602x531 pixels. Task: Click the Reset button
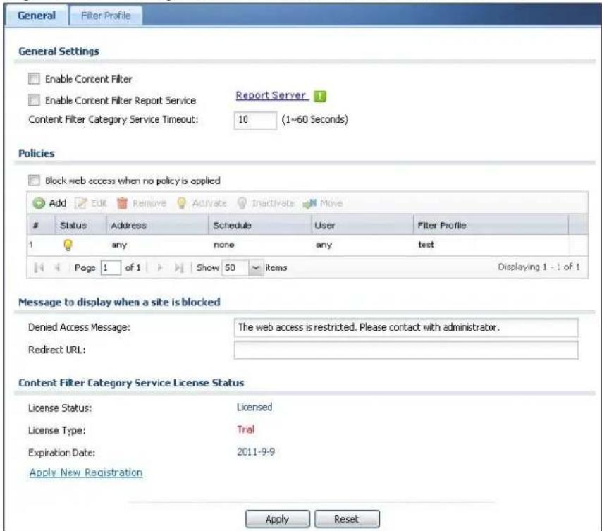point(347,519)
